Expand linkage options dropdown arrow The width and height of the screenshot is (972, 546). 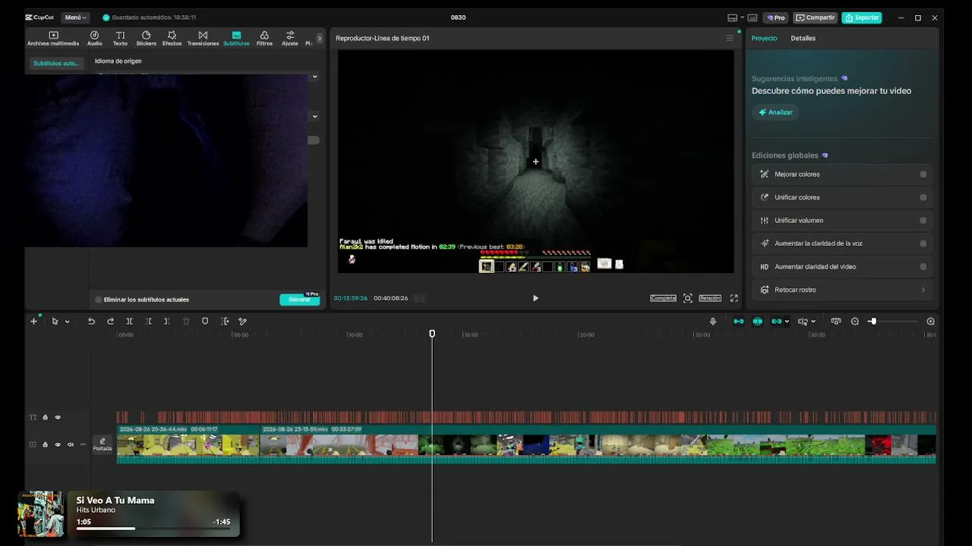point(787,322)
